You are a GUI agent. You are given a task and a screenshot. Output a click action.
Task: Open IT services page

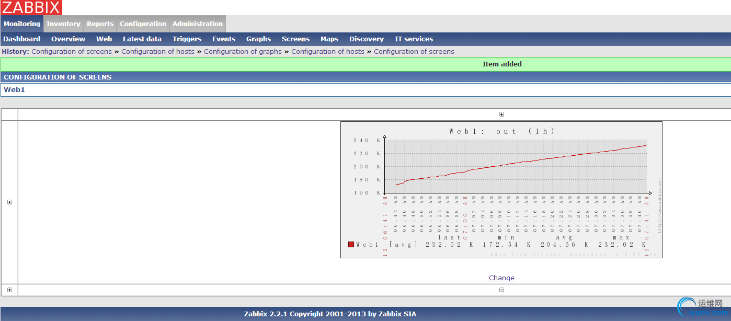point(414,39)
